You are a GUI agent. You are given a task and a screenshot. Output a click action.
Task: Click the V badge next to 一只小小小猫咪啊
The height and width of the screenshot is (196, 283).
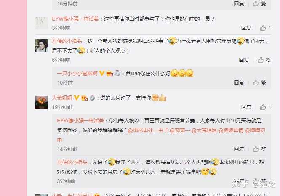tap(102, 73)
